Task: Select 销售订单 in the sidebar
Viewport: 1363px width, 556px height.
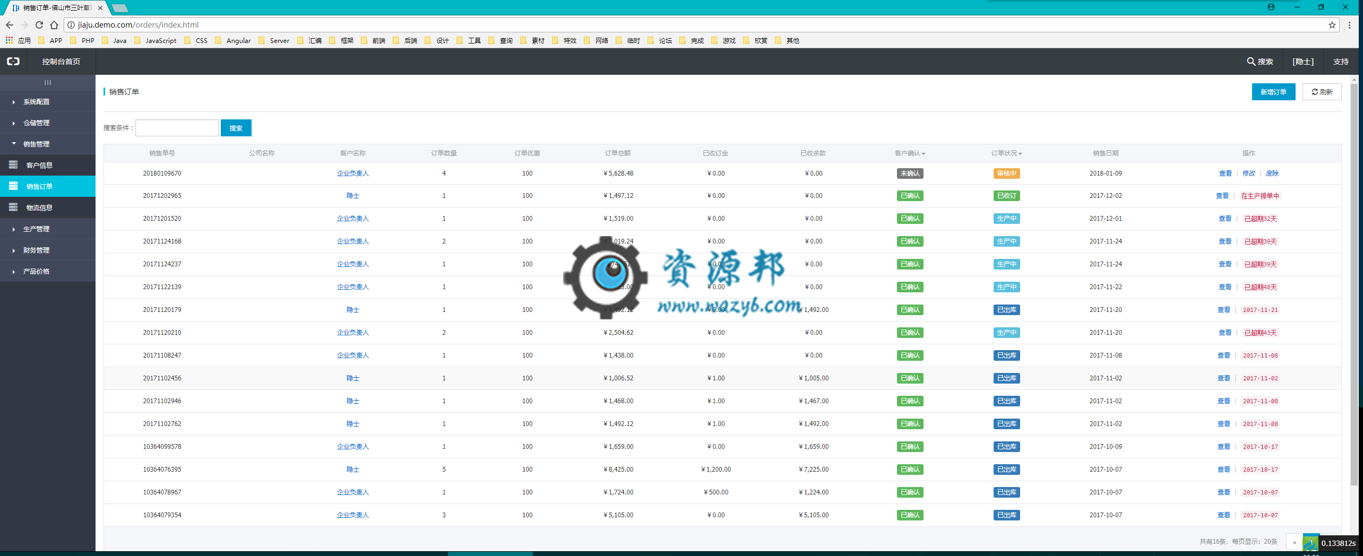Action: tap(48, 186)
